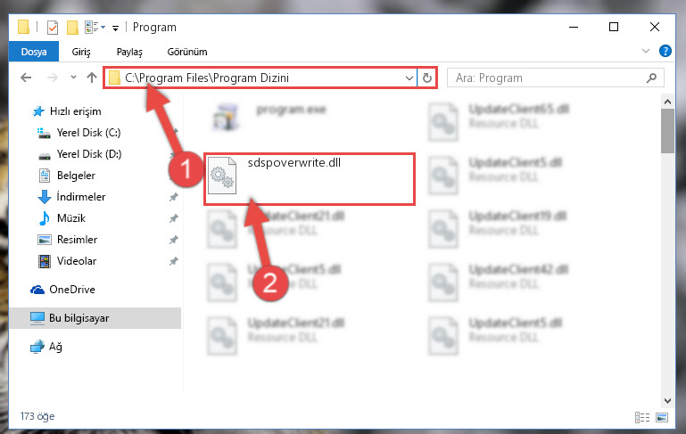The height and width of the screenshot is (434, 686).
Task: Switch to the Görünüm ribbon tab
Action: pos(187,52)
